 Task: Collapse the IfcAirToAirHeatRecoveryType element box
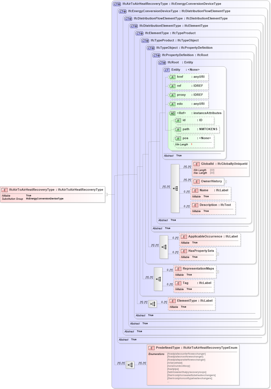point(106,194)
